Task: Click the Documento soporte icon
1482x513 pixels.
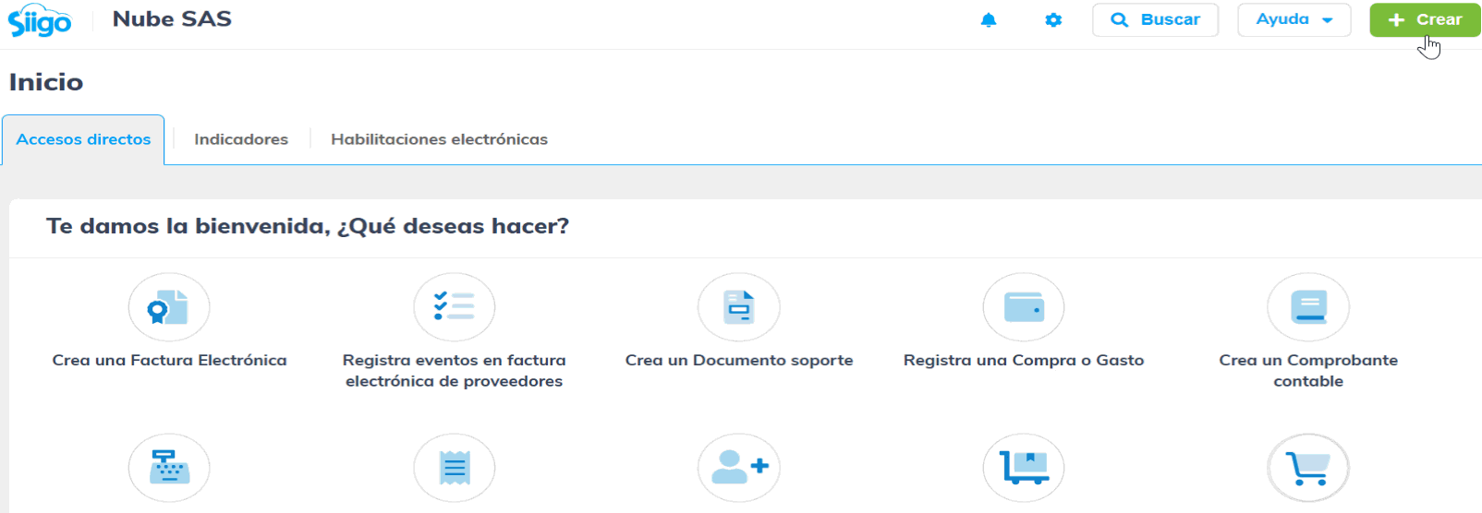Action: click(739, 307)
